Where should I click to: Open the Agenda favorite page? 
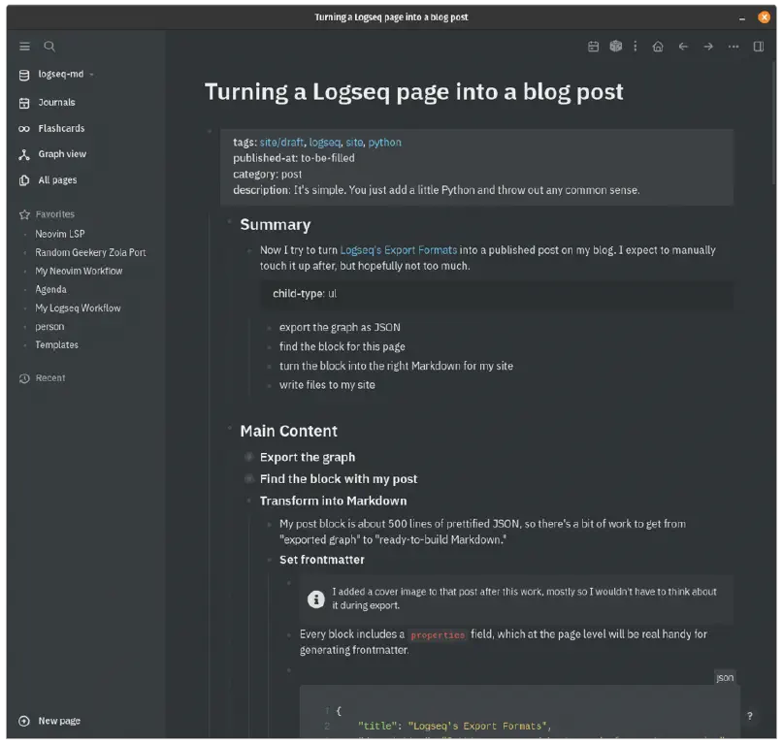pyautogui.click(x=50, y=289)
